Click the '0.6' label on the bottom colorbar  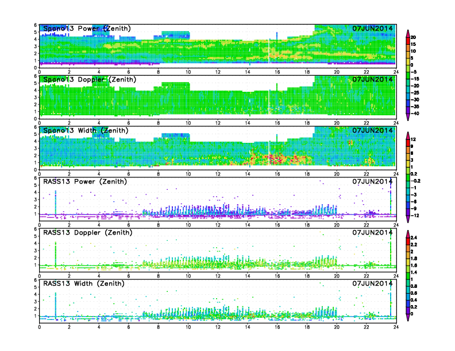pyautogui.click(x=414, y=293)
